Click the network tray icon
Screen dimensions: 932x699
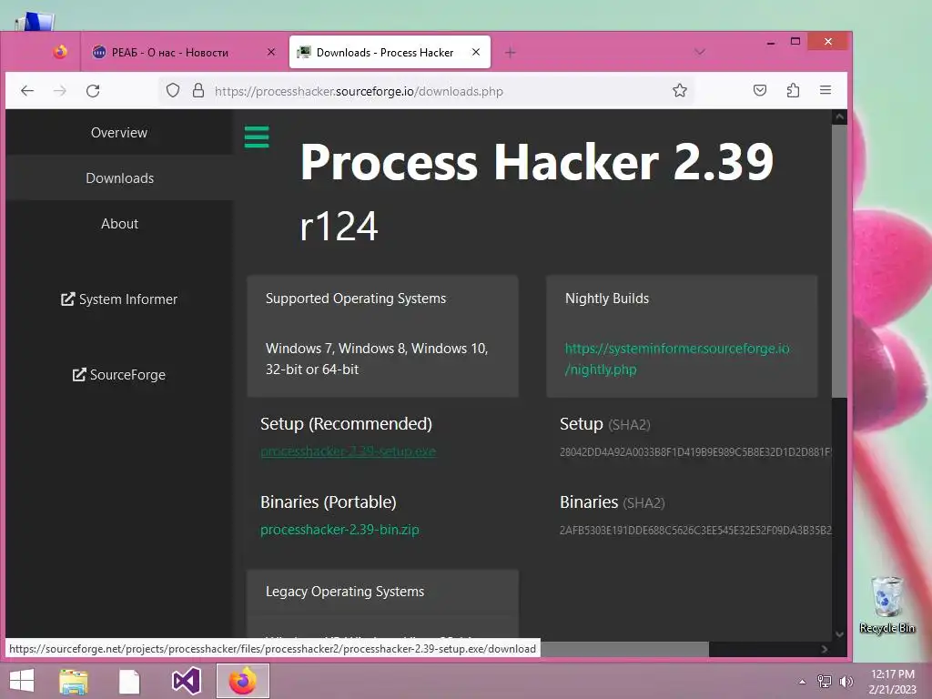coord(825,681)
